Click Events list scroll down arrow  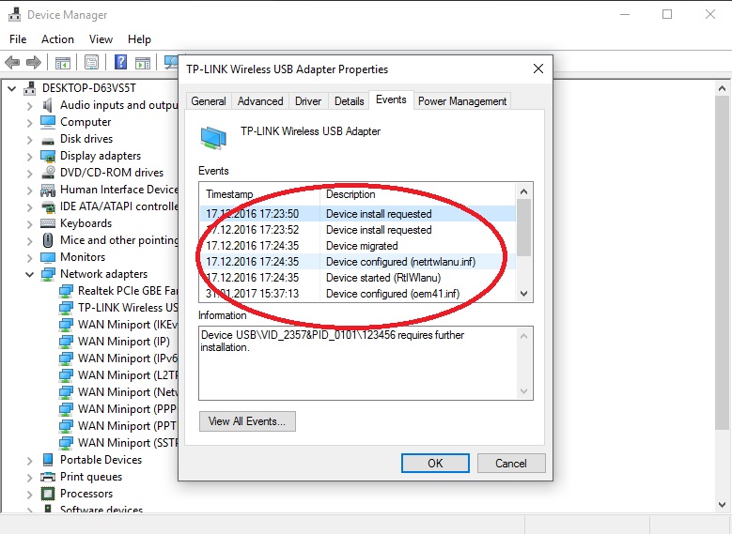(523, 294)
